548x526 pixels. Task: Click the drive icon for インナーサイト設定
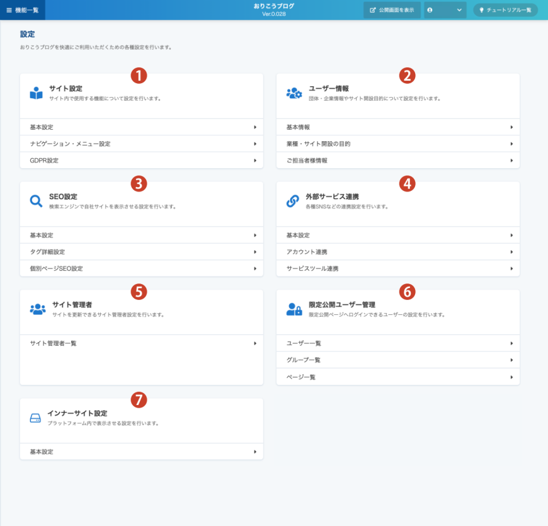click(x=36, y=418)
